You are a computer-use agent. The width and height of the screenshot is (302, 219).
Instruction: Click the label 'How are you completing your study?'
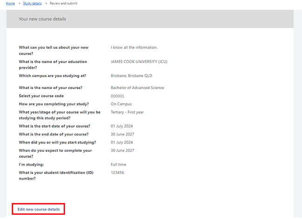click(x=54, y=104)
